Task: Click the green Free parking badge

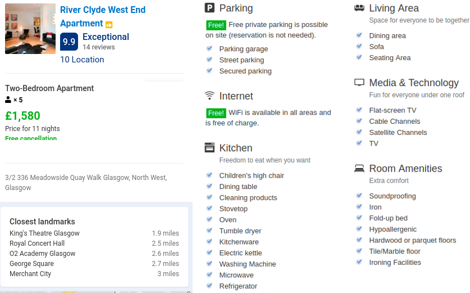Action: pyautogui.click(x=216, y=25)
